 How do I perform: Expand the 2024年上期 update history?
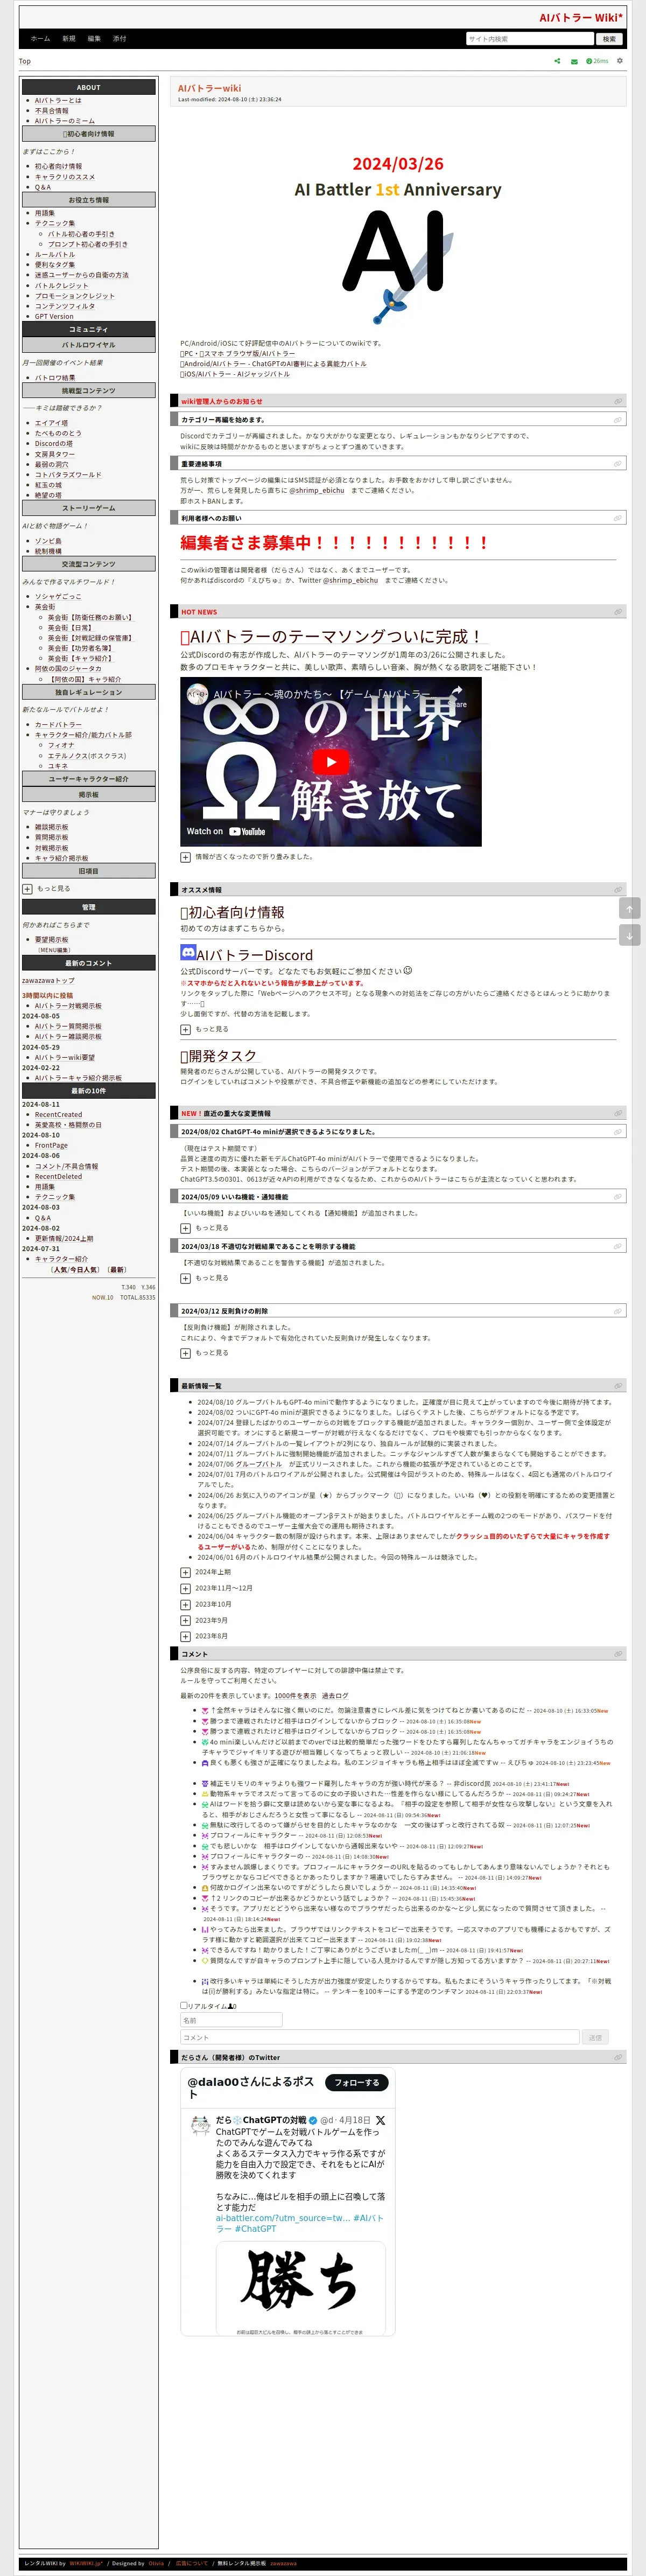[185, 1572]
